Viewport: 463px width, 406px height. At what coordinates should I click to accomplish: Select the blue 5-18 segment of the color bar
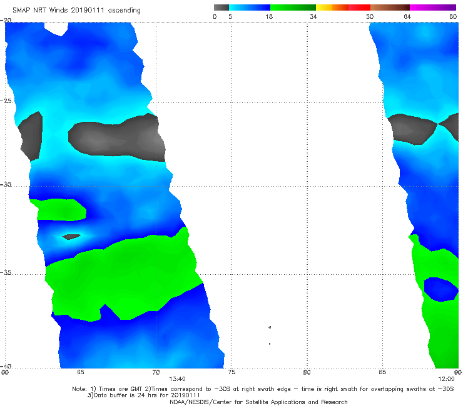[x=250, y=7]
